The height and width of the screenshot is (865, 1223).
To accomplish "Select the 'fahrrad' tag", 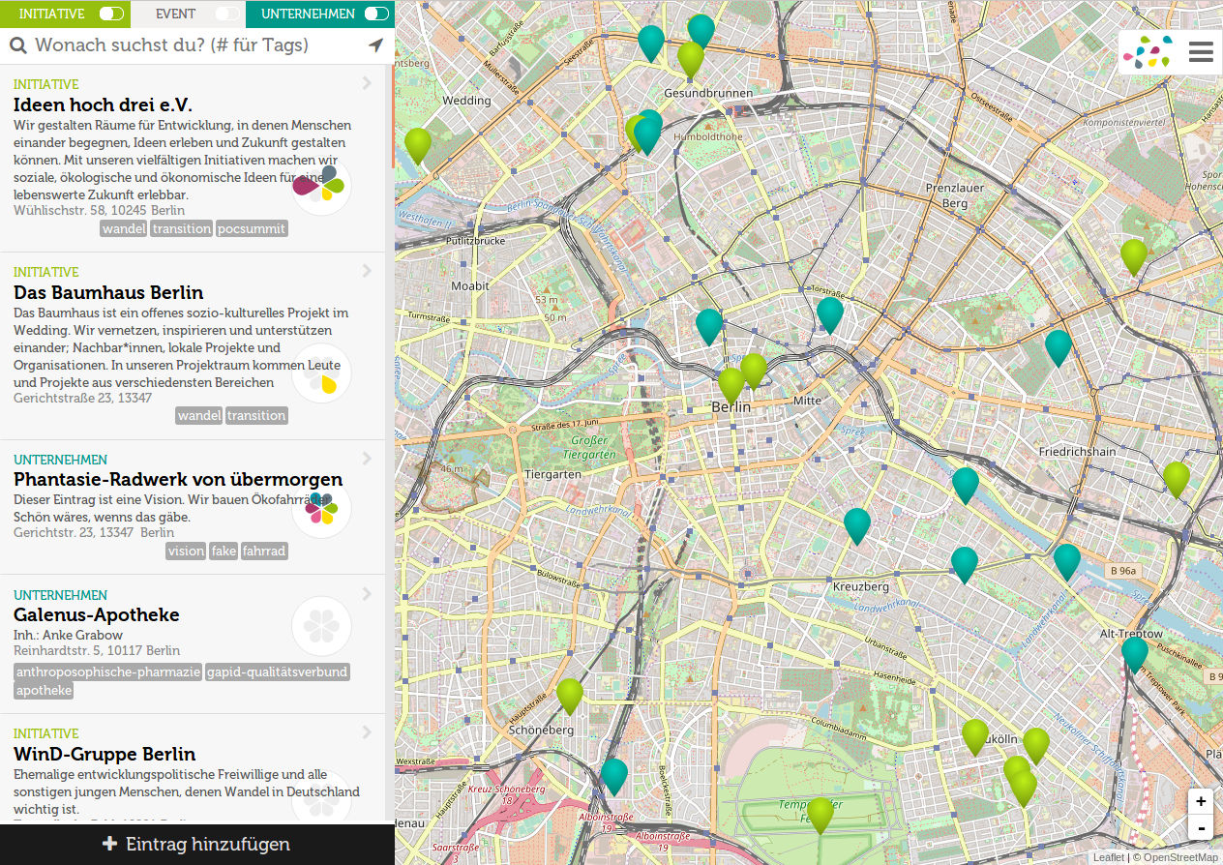I will click(264, 551).
